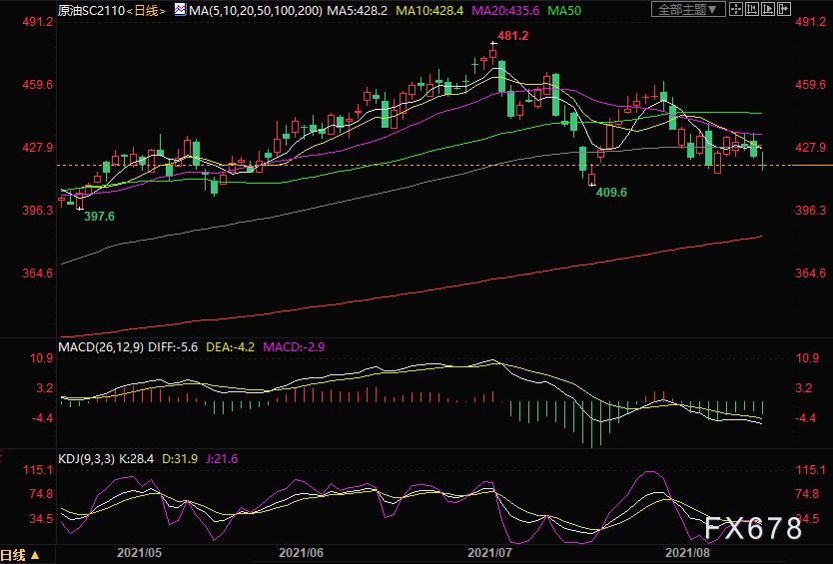Select the DEA:-4.2 value
Viewport: 833px width, 564px height.
point(230,346)
